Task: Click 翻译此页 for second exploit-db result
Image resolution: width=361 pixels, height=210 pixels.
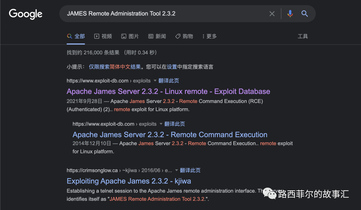Action: 174,124
